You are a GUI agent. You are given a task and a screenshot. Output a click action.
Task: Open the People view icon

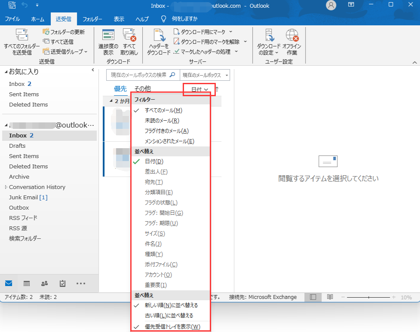click(44, 283)
